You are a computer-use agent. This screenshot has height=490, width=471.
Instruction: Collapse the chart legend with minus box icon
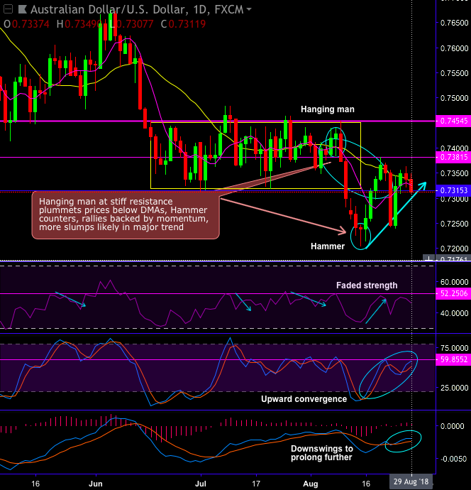pyautogui.click(x=8, y=9)
